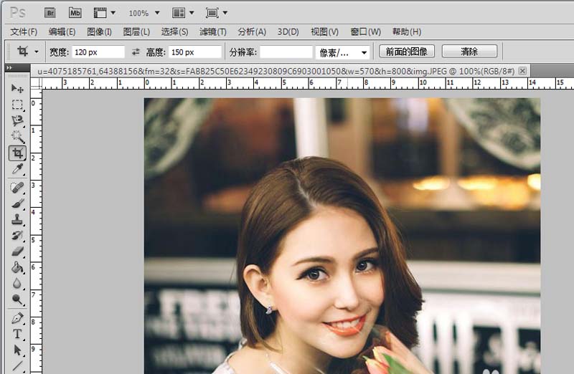Select the Pen tool
The image size is (574, 374).
pyautogui.click(x=18, y=318)
